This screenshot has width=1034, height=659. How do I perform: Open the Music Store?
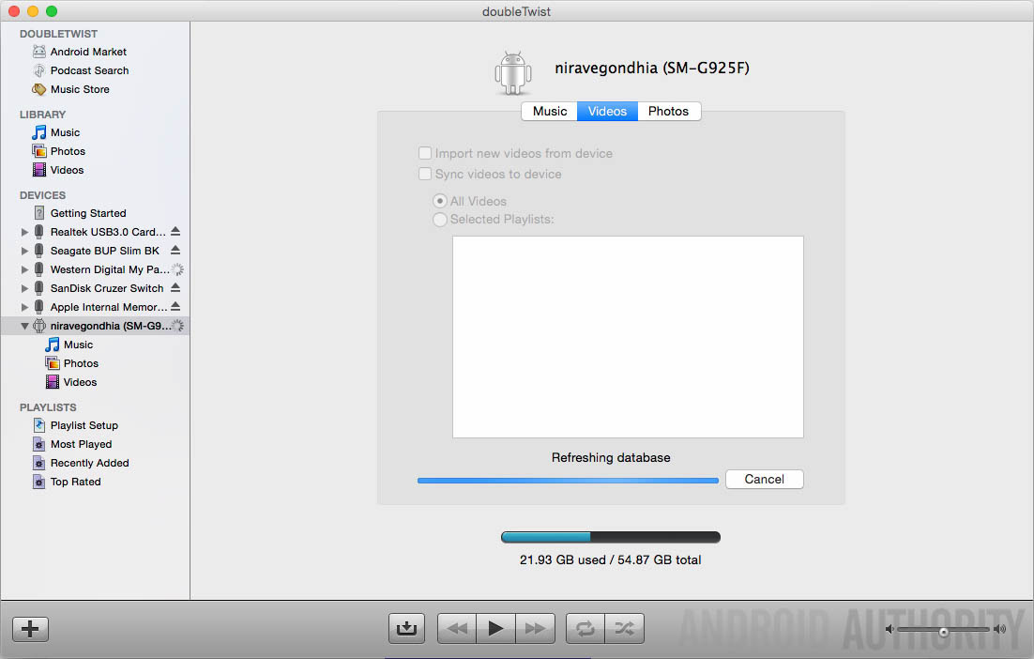click(x=80, y=89)
